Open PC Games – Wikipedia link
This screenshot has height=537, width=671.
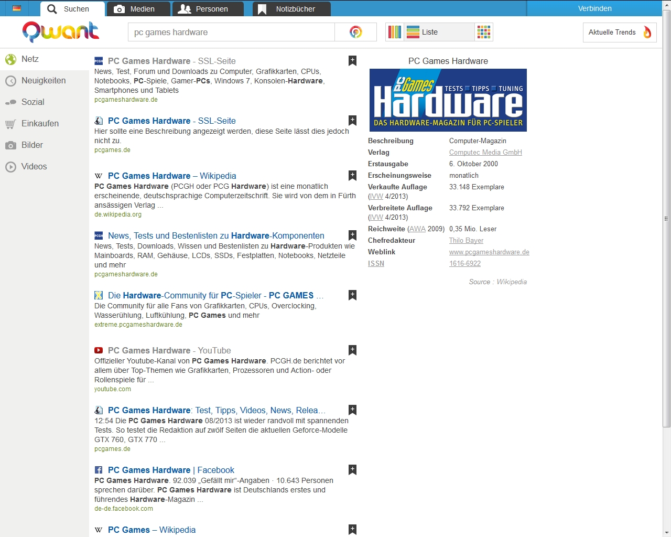[x=151, y=530]
